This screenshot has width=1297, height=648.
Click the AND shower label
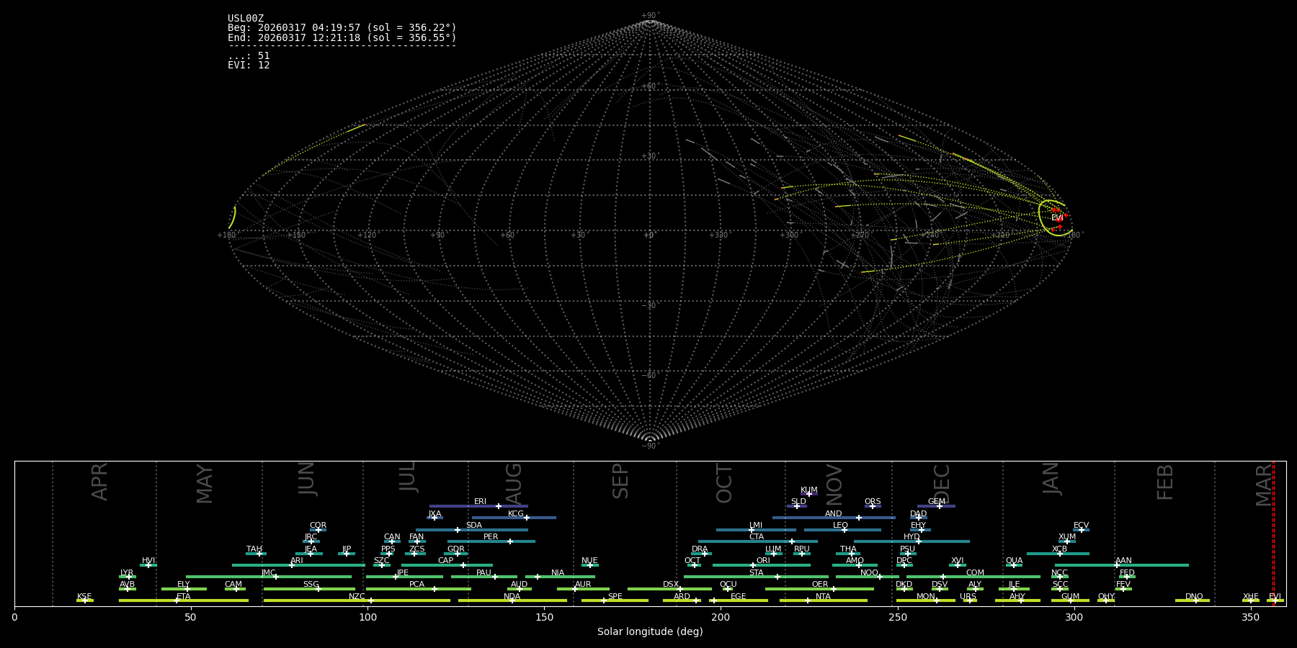[833, 513]
